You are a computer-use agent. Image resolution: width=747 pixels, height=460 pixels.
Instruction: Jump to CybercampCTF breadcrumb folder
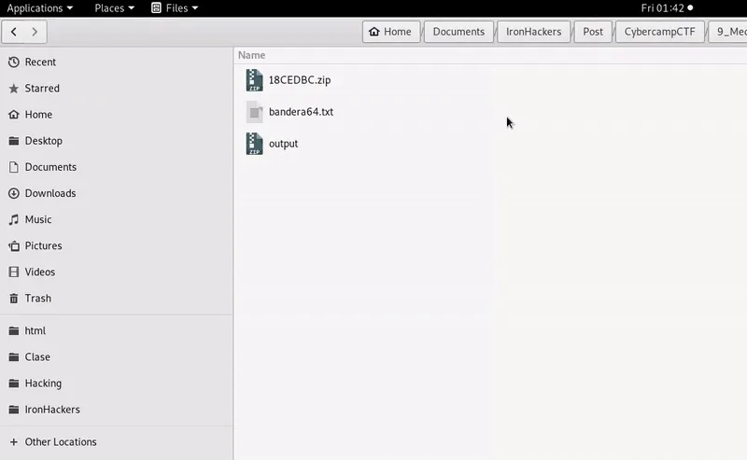[659, 32]
